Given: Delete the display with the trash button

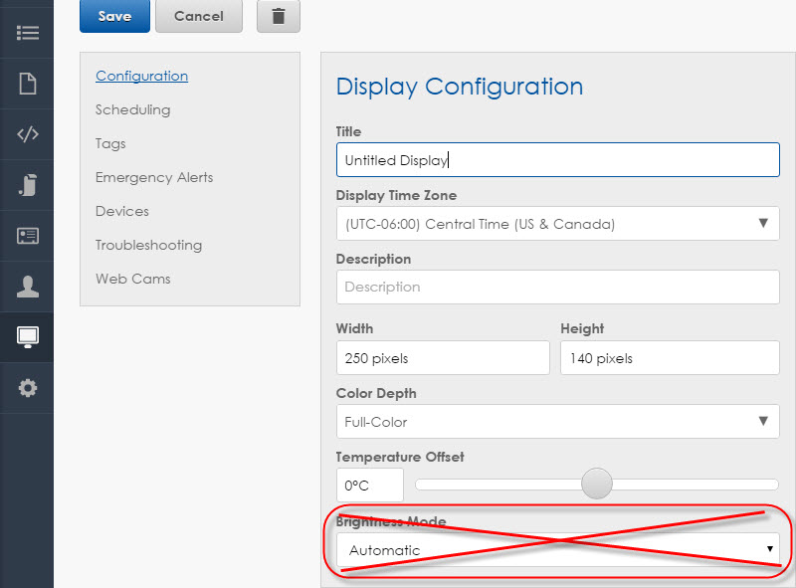Looking at the screenshot, I should [279, 16].
